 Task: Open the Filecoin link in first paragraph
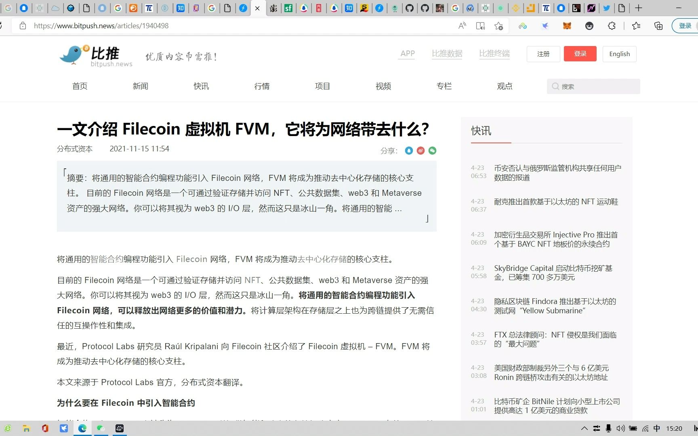[x=191, y=259]
